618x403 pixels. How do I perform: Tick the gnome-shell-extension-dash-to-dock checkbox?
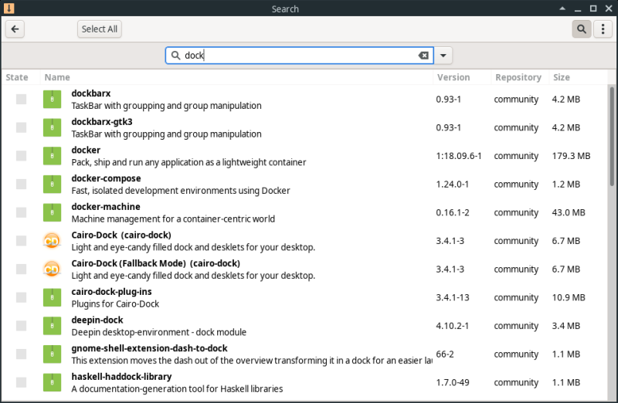(22, 354)
